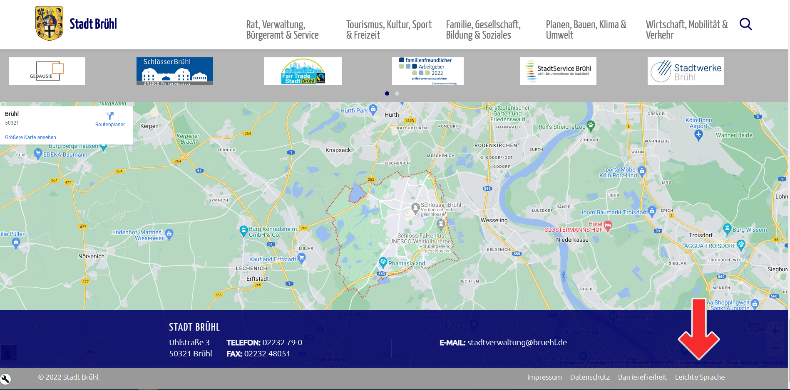Click the Köln Bonn Airport plane marker

pyautogui.click(x=698, y=135)
